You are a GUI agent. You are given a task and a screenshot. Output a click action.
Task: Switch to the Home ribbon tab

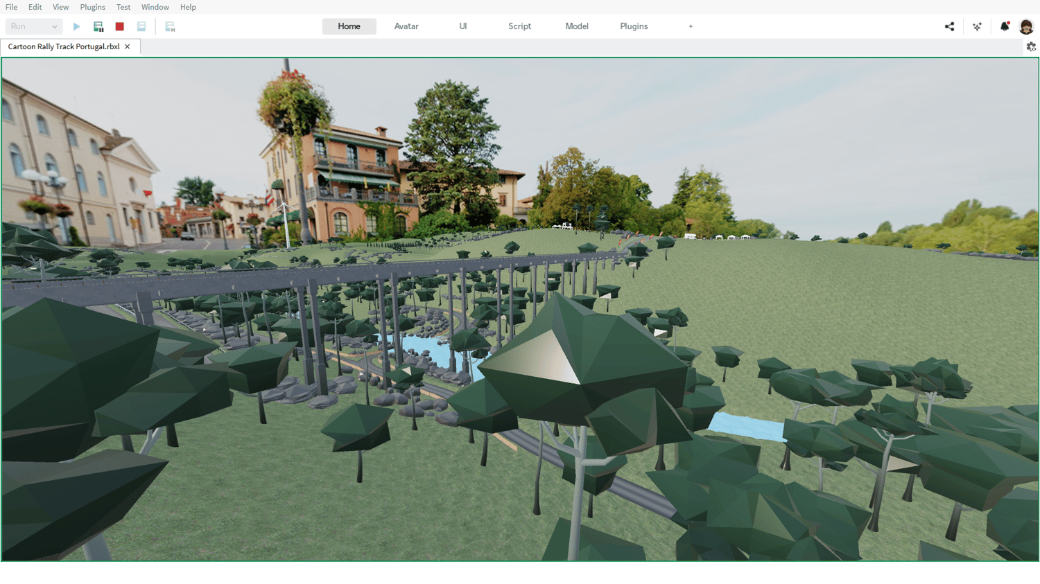point(349,26)
